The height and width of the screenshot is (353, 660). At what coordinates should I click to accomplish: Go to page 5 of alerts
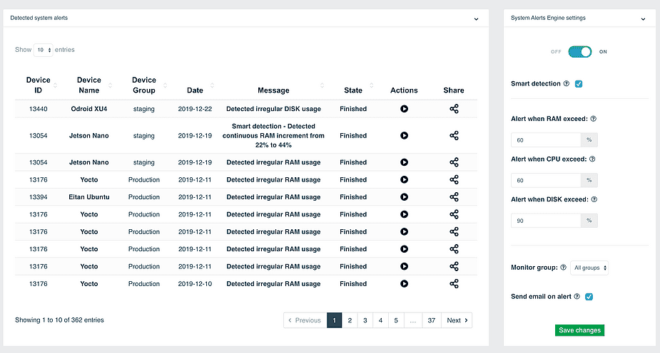click(396, 320)
